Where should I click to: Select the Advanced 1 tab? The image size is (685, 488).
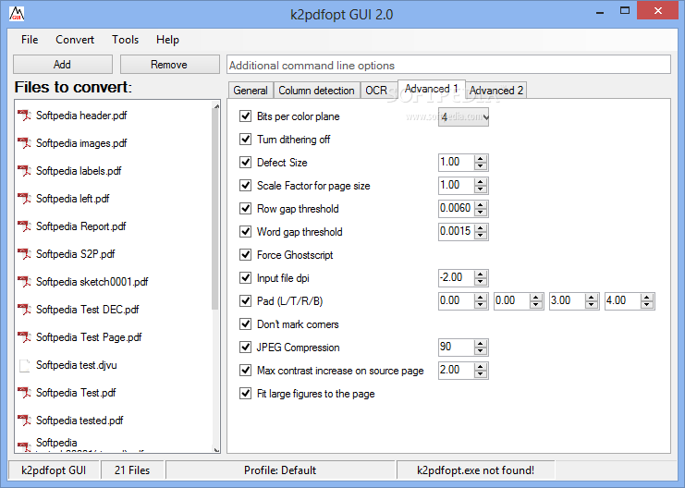coord(432,89)
